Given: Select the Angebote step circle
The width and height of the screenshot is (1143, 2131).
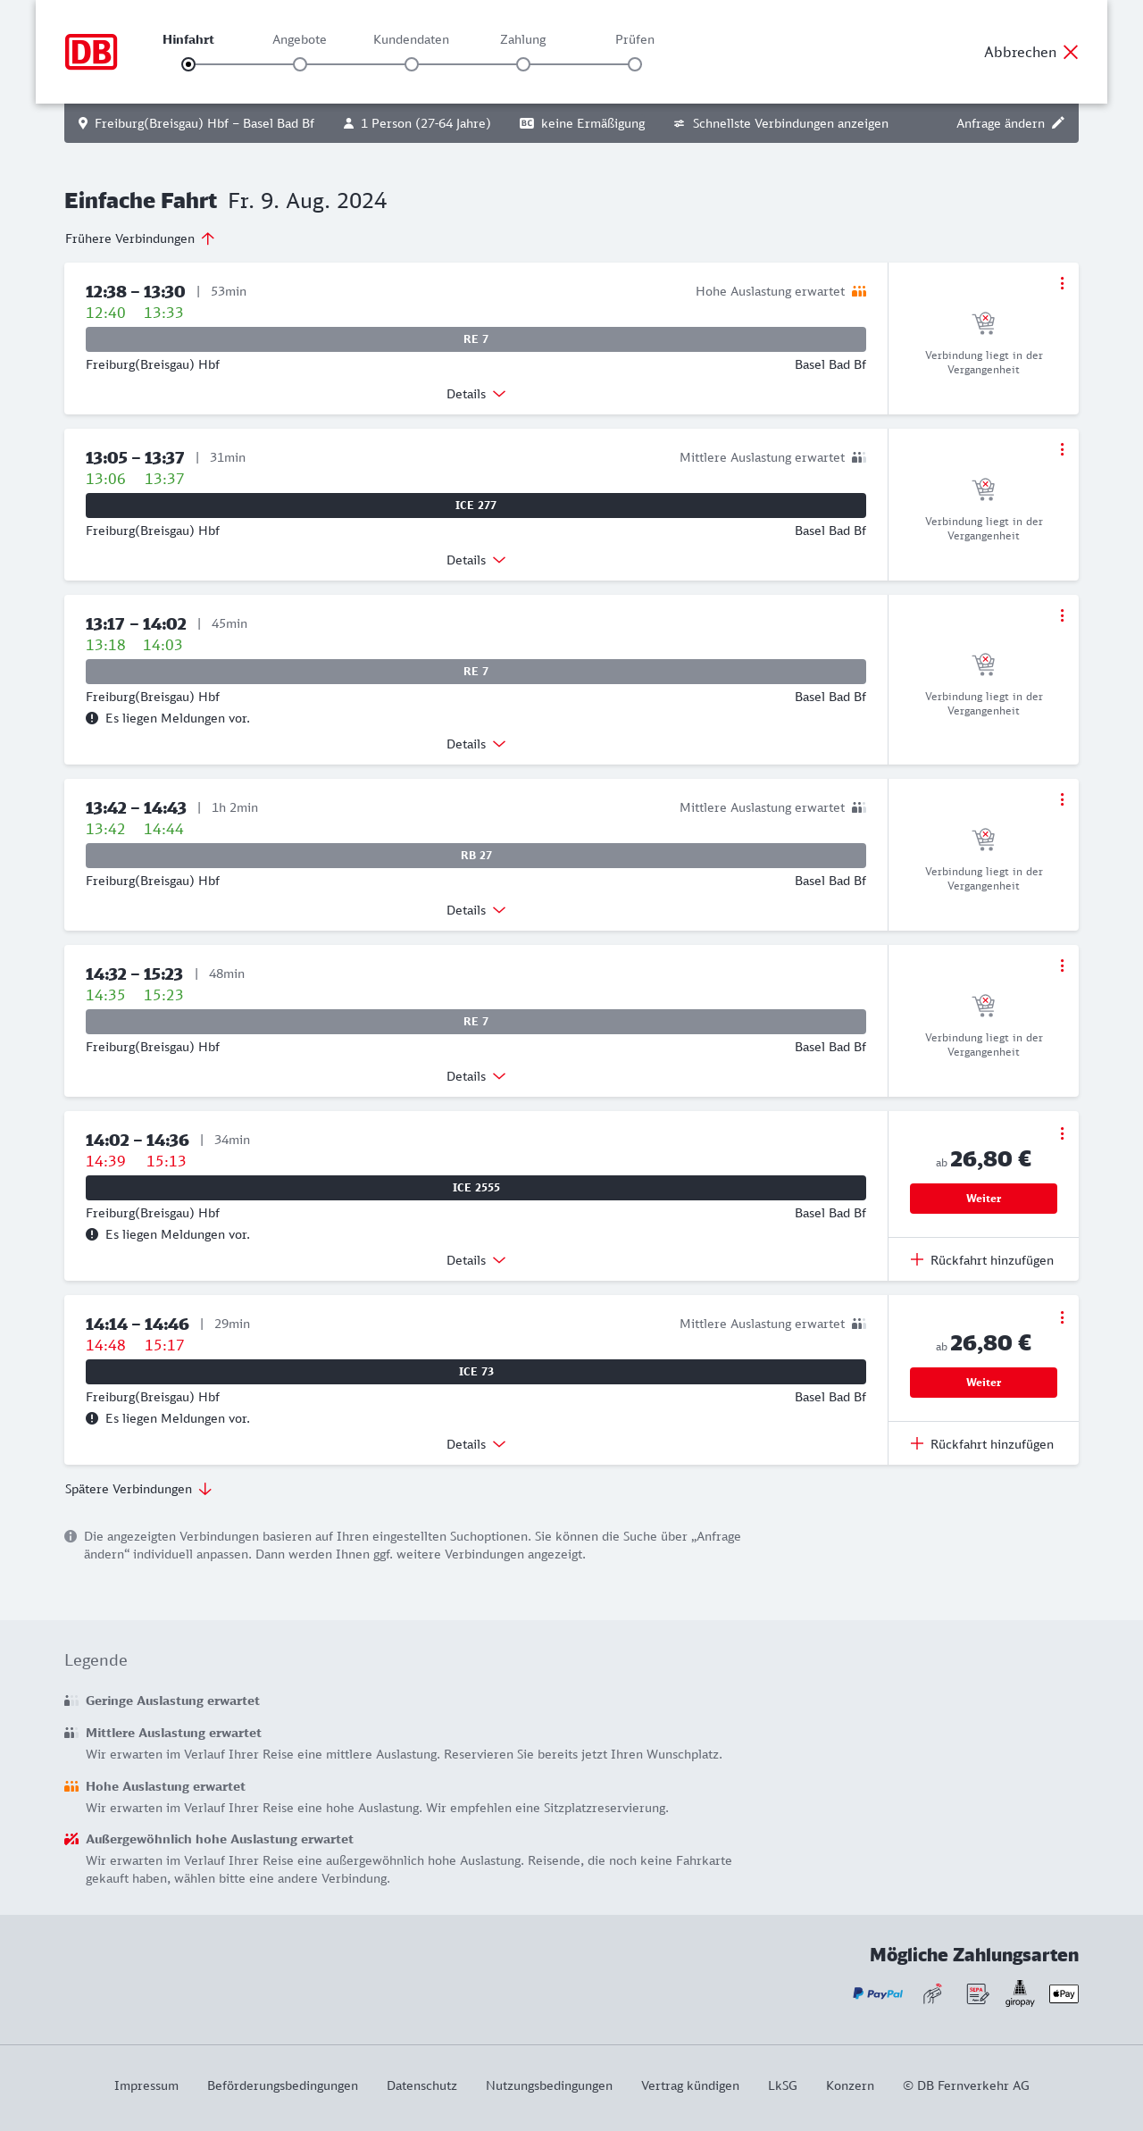Looking at the screenshot, I should 300,64.
